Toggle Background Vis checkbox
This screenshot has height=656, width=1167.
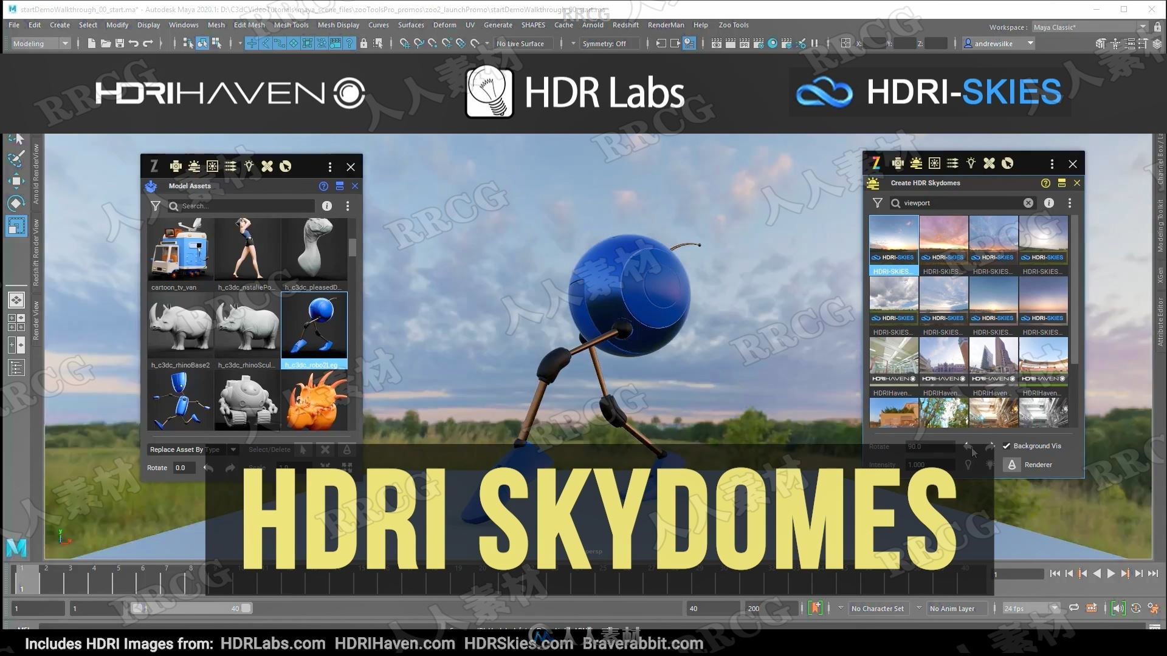click(1007, 446)
